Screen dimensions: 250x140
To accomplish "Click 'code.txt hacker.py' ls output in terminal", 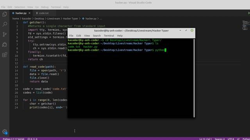I will coord(82,47).
